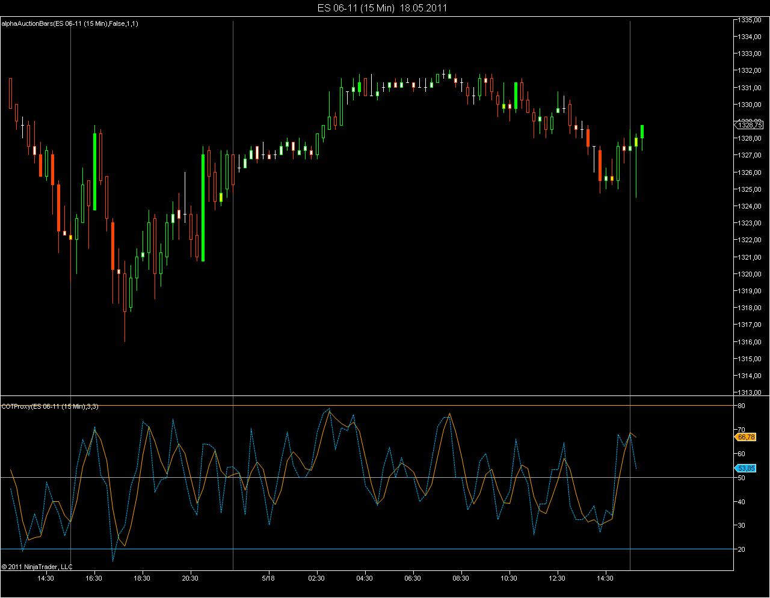Select the current price marker 1328,75
The width and height of the screenshot is (770, 598).
(750, 125)
